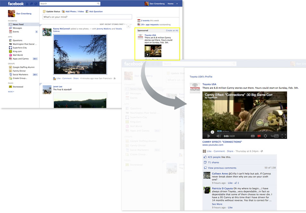Open the account dropdown arrow next to Home
The height and width of the screenshot is (213, 306).
click(177, 4)
